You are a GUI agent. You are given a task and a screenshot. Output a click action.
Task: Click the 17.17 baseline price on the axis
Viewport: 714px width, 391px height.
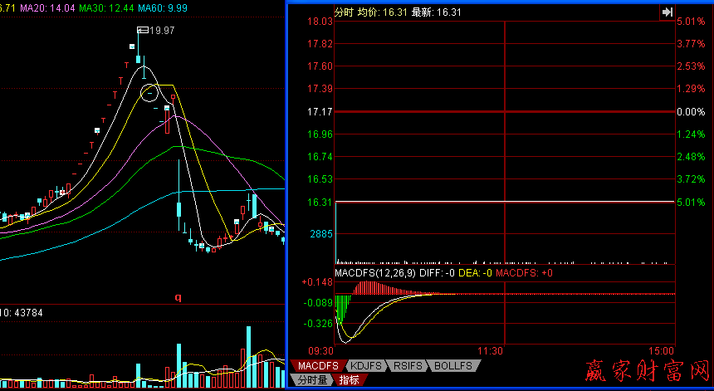click(x=320, y=111)
